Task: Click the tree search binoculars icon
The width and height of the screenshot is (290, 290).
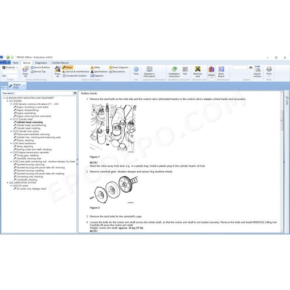Action: click(x=75, y=93)
